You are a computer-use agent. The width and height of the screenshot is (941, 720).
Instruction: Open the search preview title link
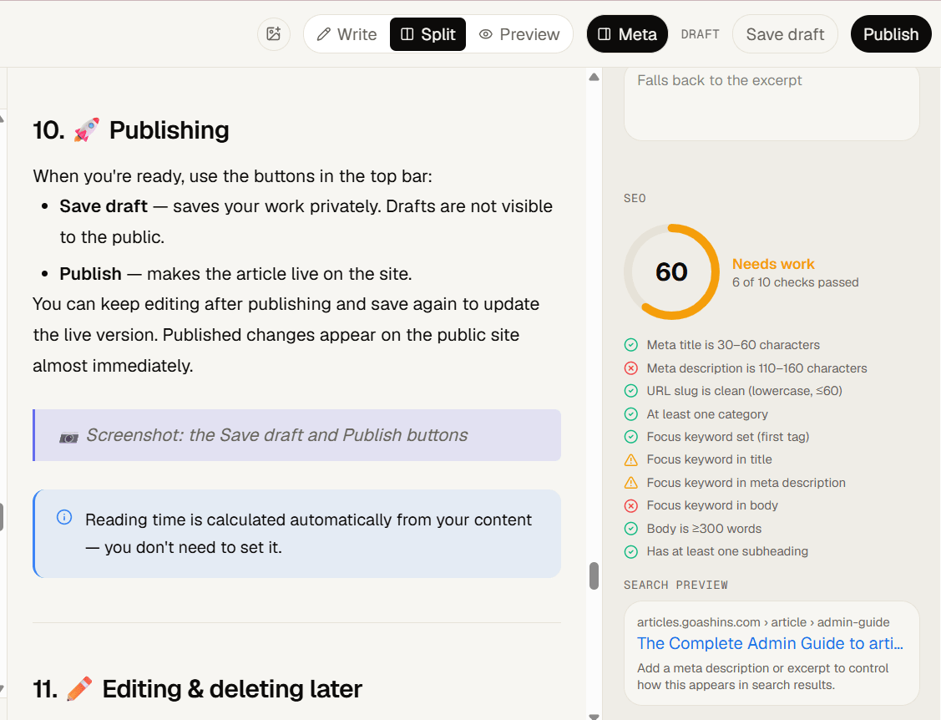click(770, 643)
